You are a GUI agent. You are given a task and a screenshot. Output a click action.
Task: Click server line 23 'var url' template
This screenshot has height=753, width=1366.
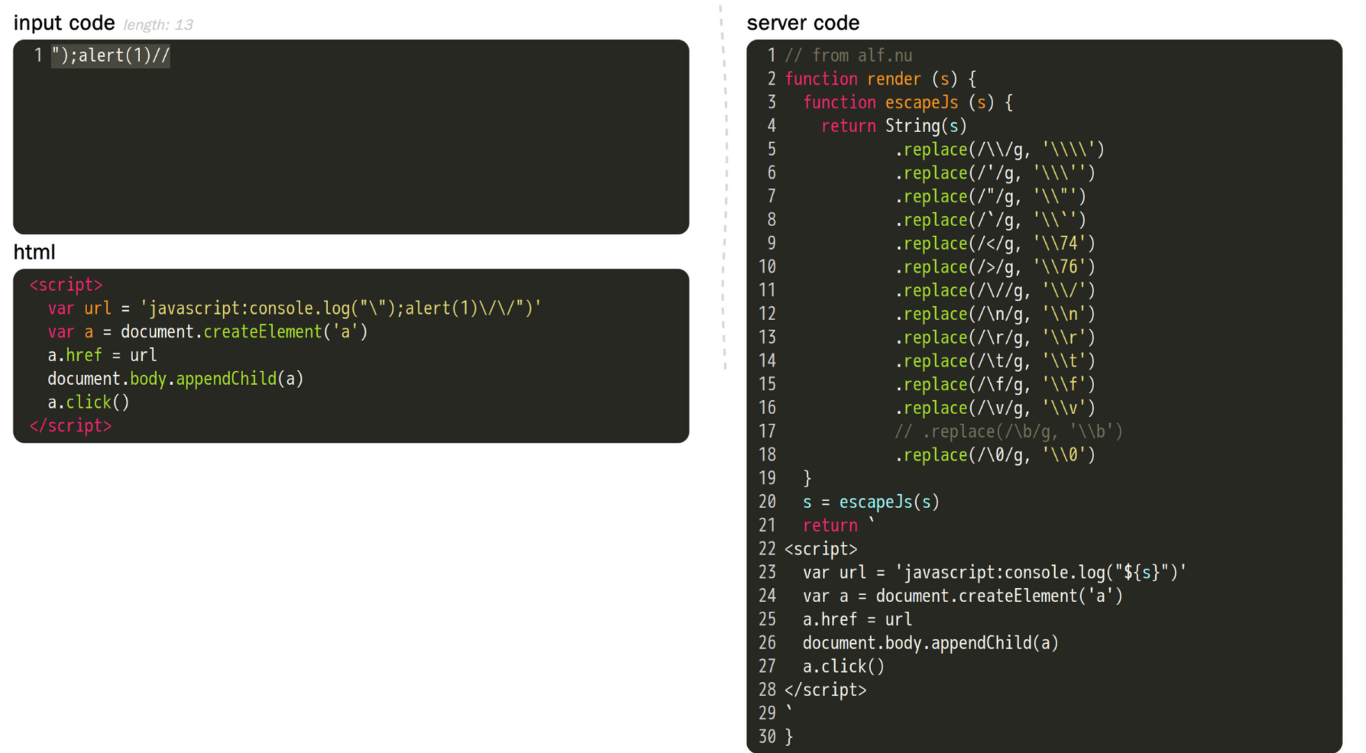[x=995, y=573]
